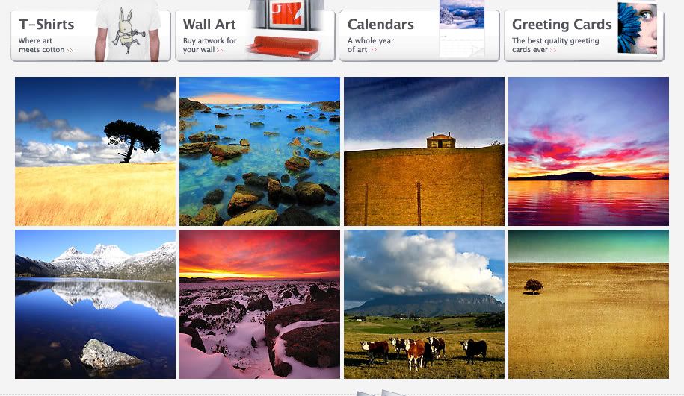The width and height of the screenshot is (684, 396).
Task: Follow 'A whole year of art' link
Action: [x=370, y=45]
